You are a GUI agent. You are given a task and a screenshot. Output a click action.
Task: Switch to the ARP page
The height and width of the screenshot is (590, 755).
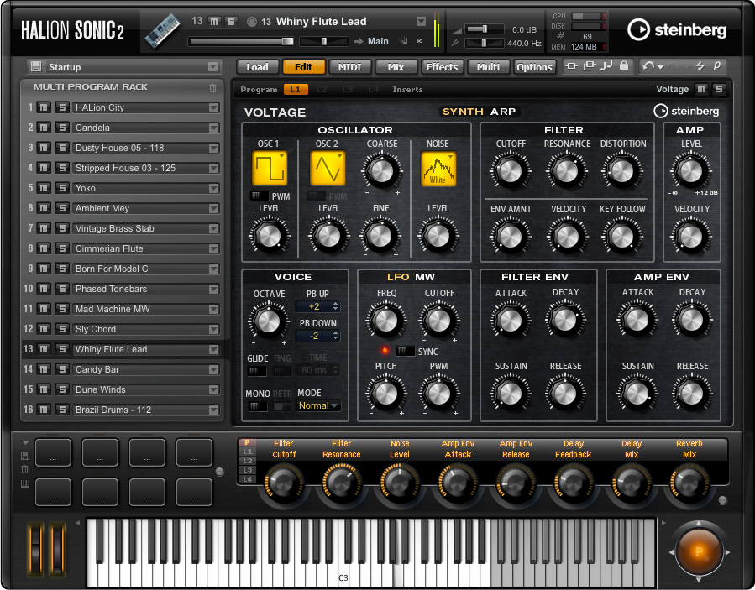pos(503,112)
